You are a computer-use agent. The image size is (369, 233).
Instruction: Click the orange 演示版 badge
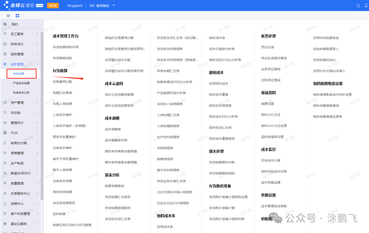point(53,5)
